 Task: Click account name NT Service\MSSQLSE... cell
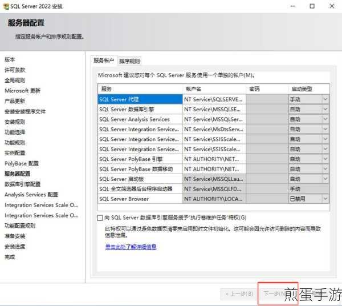(214, 109)
